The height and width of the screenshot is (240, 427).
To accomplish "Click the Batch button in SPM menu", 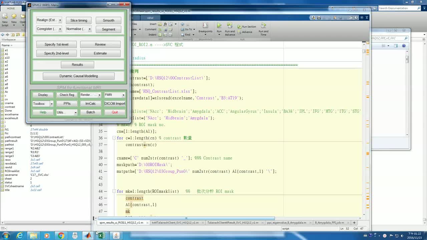I will (91, 112).
